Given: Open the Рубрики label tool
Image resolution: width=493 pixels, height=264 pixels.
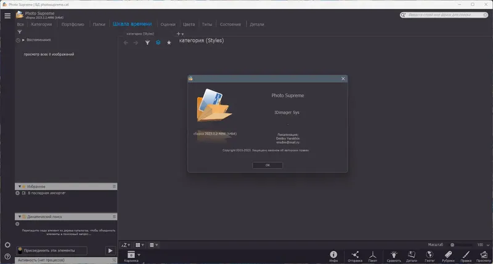Looking at the screenshot, I should (x=448, y=256).
